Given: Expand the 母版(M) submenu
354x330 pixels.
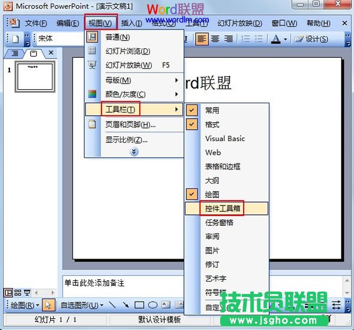Looking at the screenshot, I should tap(134, 80).
